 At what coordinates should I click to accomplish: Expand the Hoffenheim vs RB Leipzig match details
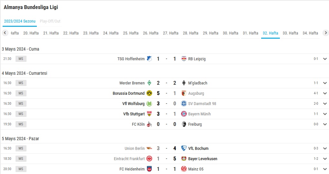click(325, 59)
